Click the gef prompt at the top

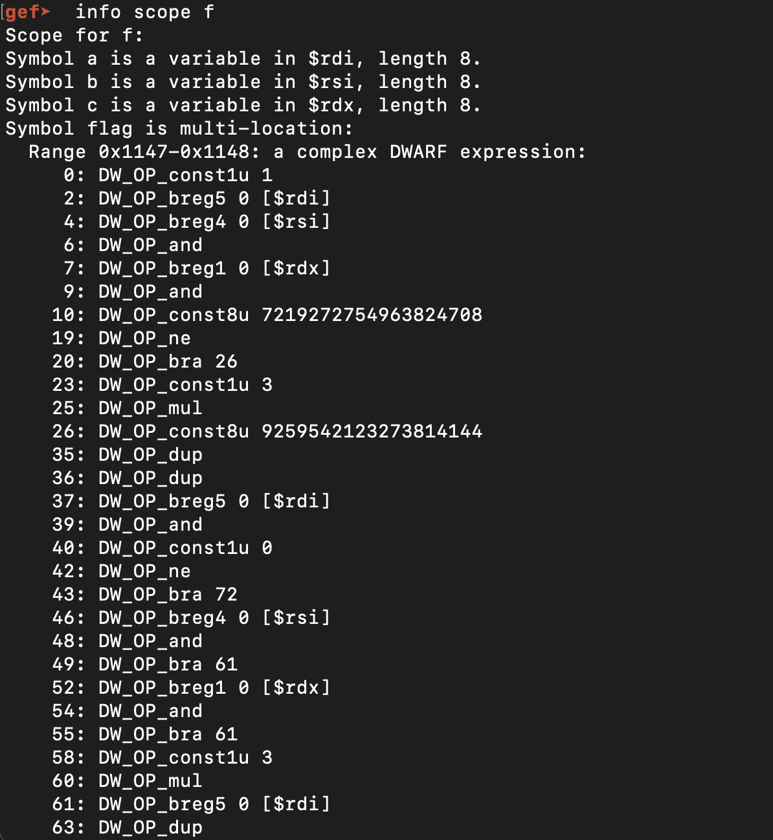click(x=27, y=12)
